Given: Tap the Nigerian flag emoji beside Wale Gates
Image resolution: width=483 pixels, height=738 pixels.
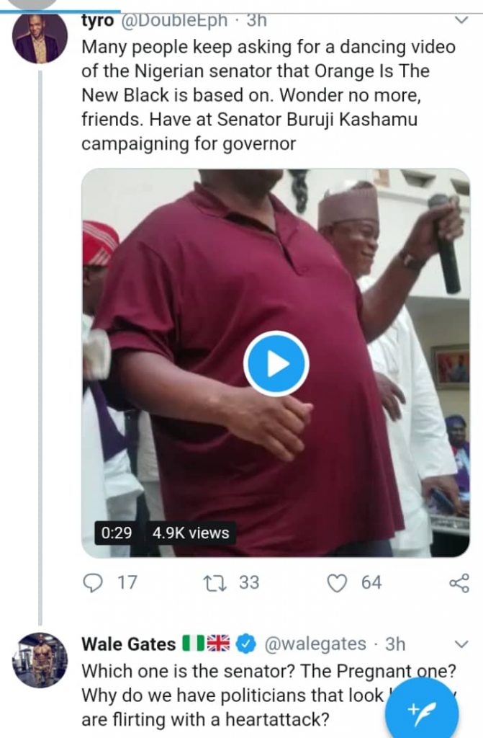Looking at the screenshot, I should (x=193, y=643).
